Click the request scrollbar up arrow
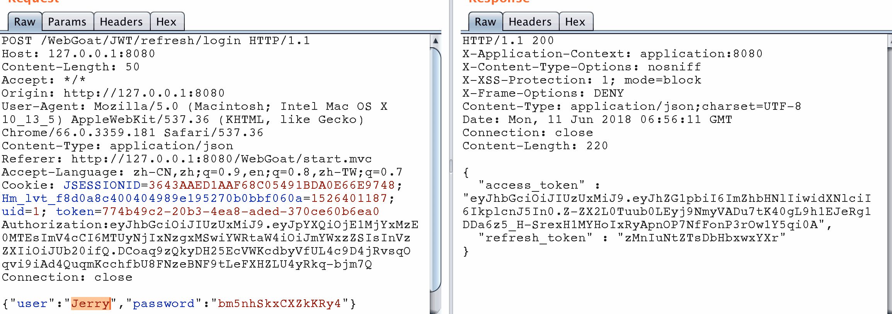Image resolution: width=892 pixels, height=314 pixels. tap(436, 41)
